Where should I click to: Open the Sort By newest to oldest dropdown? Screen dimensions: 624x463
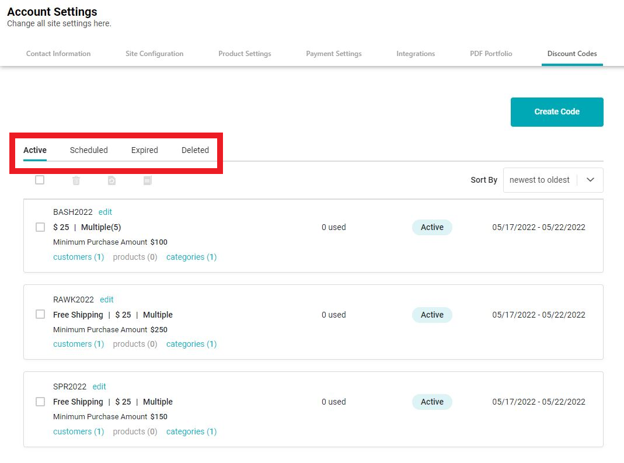[553, 180]
